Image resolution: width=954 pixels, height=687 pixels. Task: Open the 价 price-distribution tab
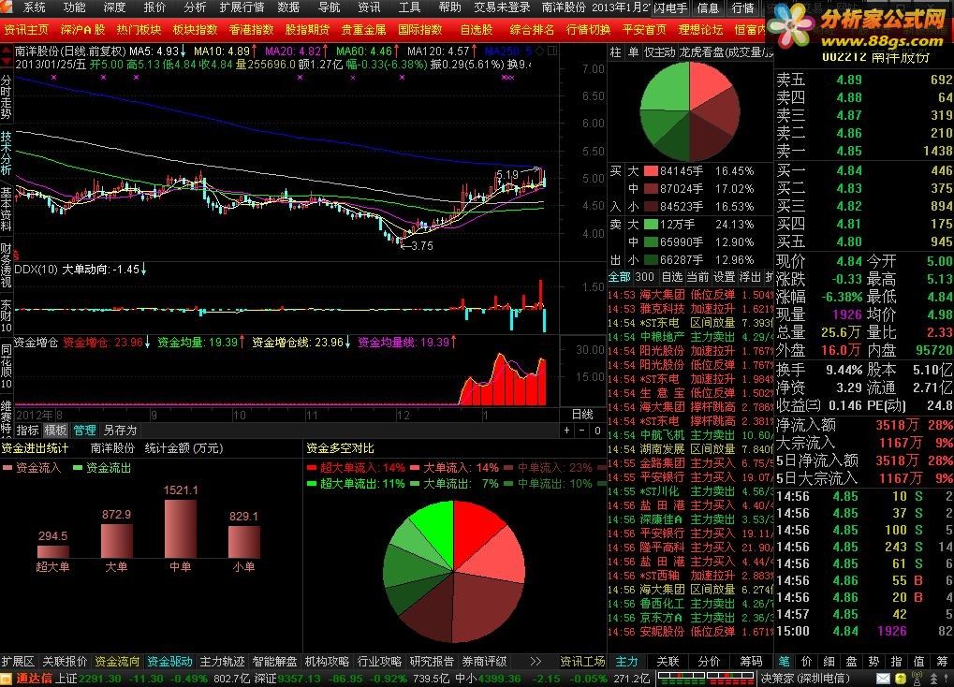[807, 662]
